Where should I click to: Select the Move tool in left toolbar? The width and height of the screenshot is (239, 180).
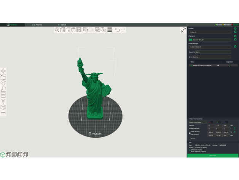pyautogui.click(x=3, y=71)
